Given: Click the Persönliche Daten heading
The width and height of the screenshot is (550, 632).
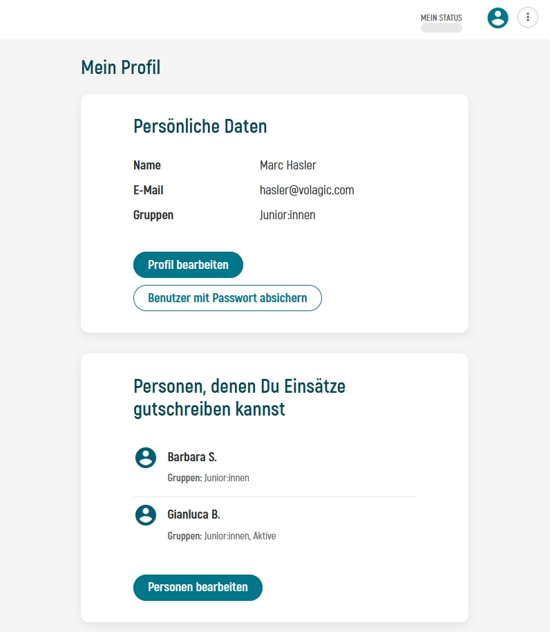Looking at the screenshot, I should (200, 126).
